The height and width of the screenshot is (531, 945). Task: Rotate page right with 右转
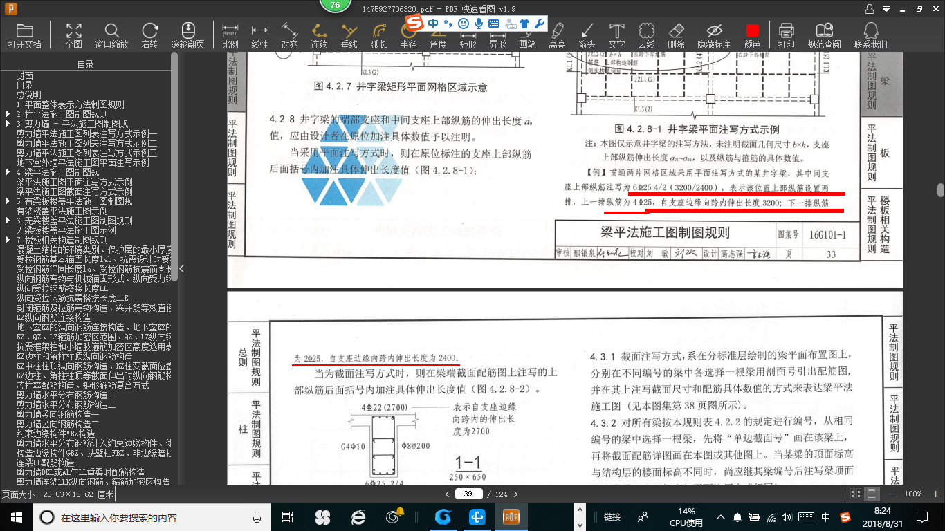[x=149, y=35]
